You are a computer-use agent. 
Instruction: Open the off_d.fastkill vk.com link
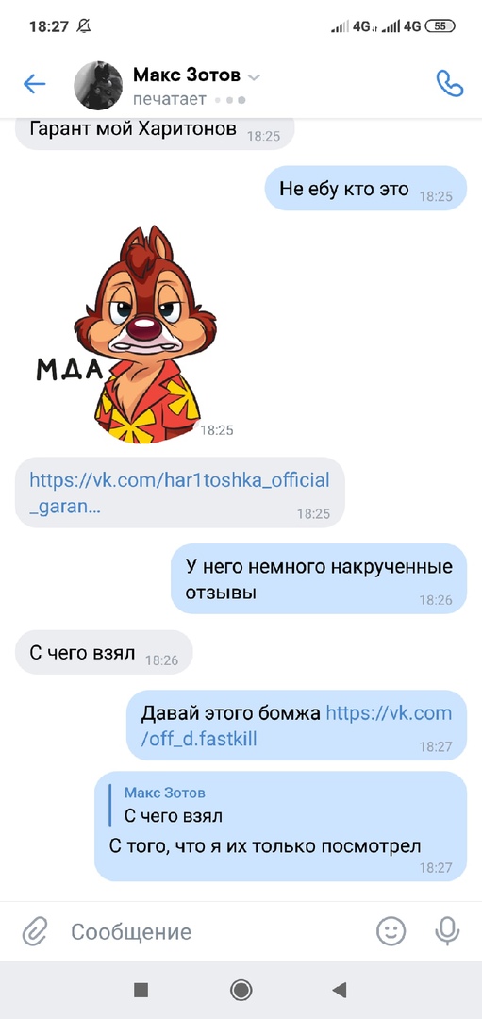pyautogui.click(x=296, y=726)
